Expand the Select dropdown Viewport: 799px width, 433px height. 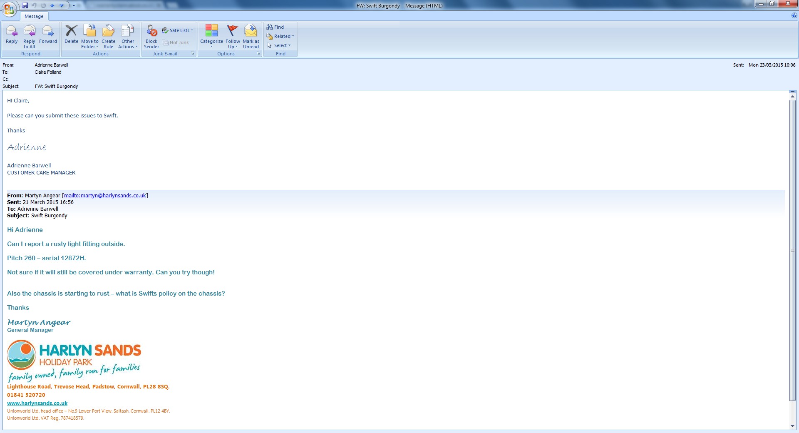279,45
